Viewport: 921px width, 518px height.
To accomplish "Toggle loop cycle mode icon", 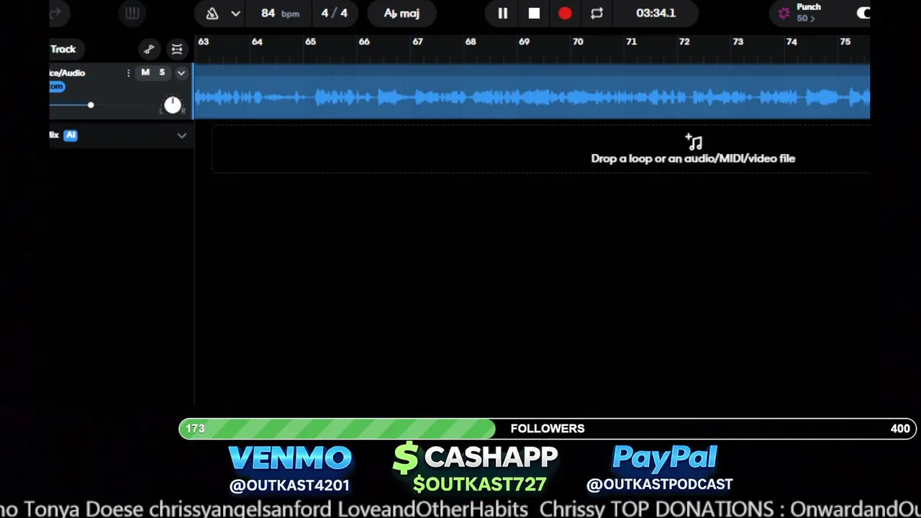I will (x=596, y=13).
